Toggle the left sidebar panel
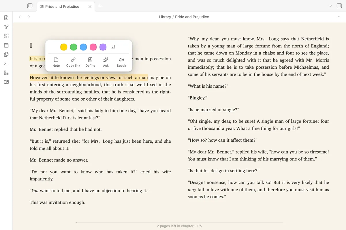Viewport: 346px width, 230px height. tap(30, 6)
